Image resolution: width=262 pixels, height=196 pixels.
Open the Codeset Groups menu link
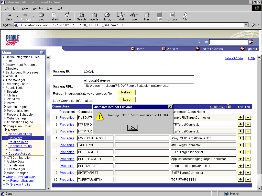coord(20,146)
